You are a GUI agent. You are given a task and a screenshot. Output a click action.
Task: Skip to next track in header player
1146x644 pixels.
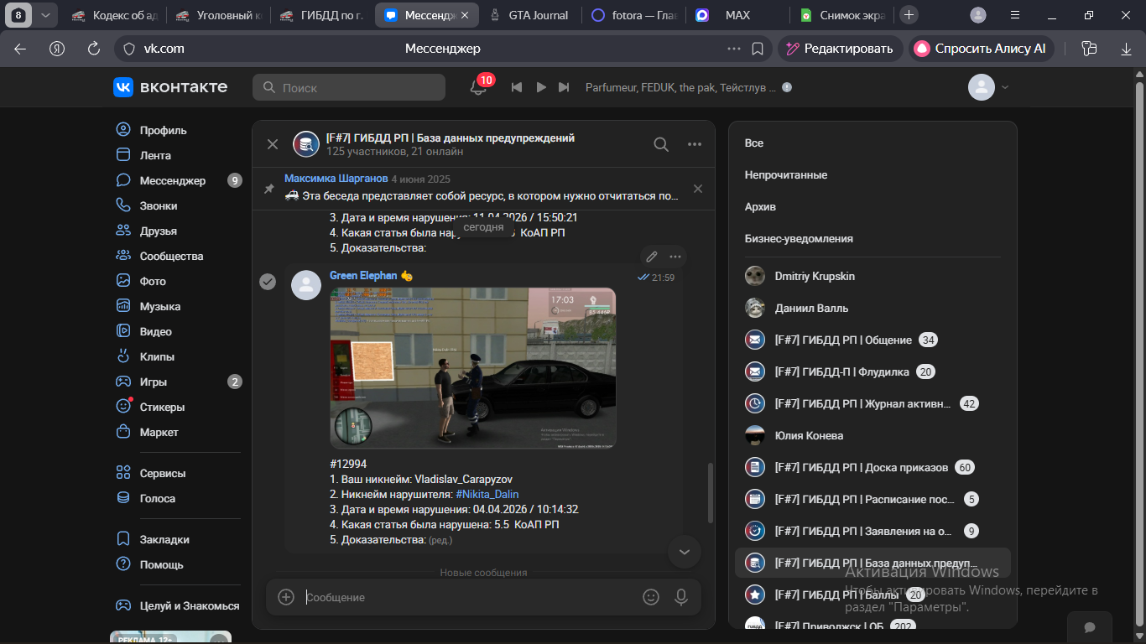[564, 87]
